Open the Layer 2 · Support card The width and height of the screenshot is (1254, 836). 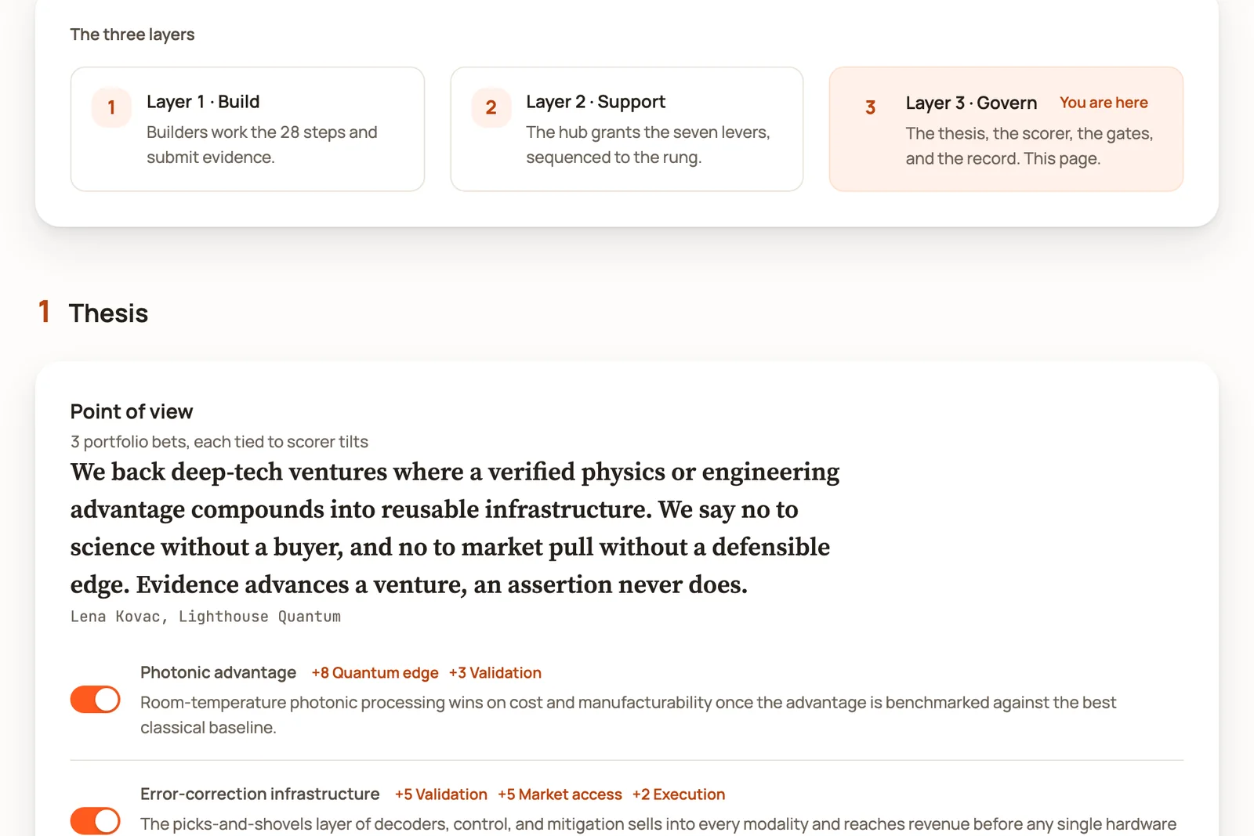point(627,129)
